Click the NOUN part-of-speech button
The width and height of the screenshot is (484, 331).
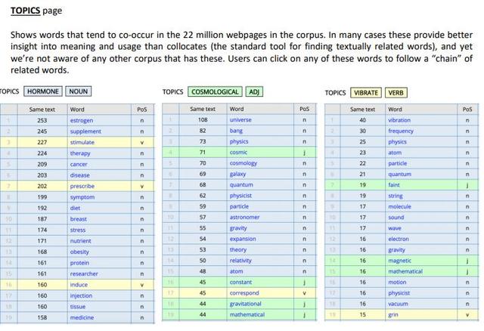(79, 91)
